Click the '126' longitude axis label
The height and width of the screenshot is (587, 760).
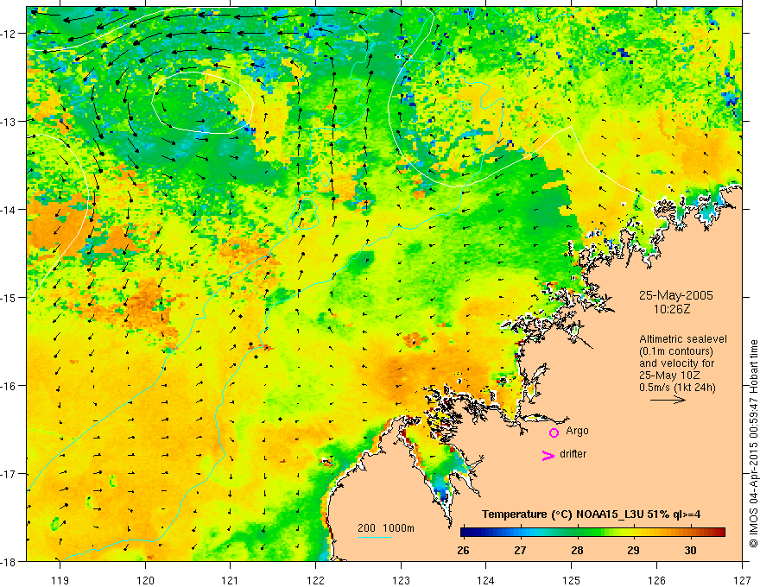pos(656,580)
